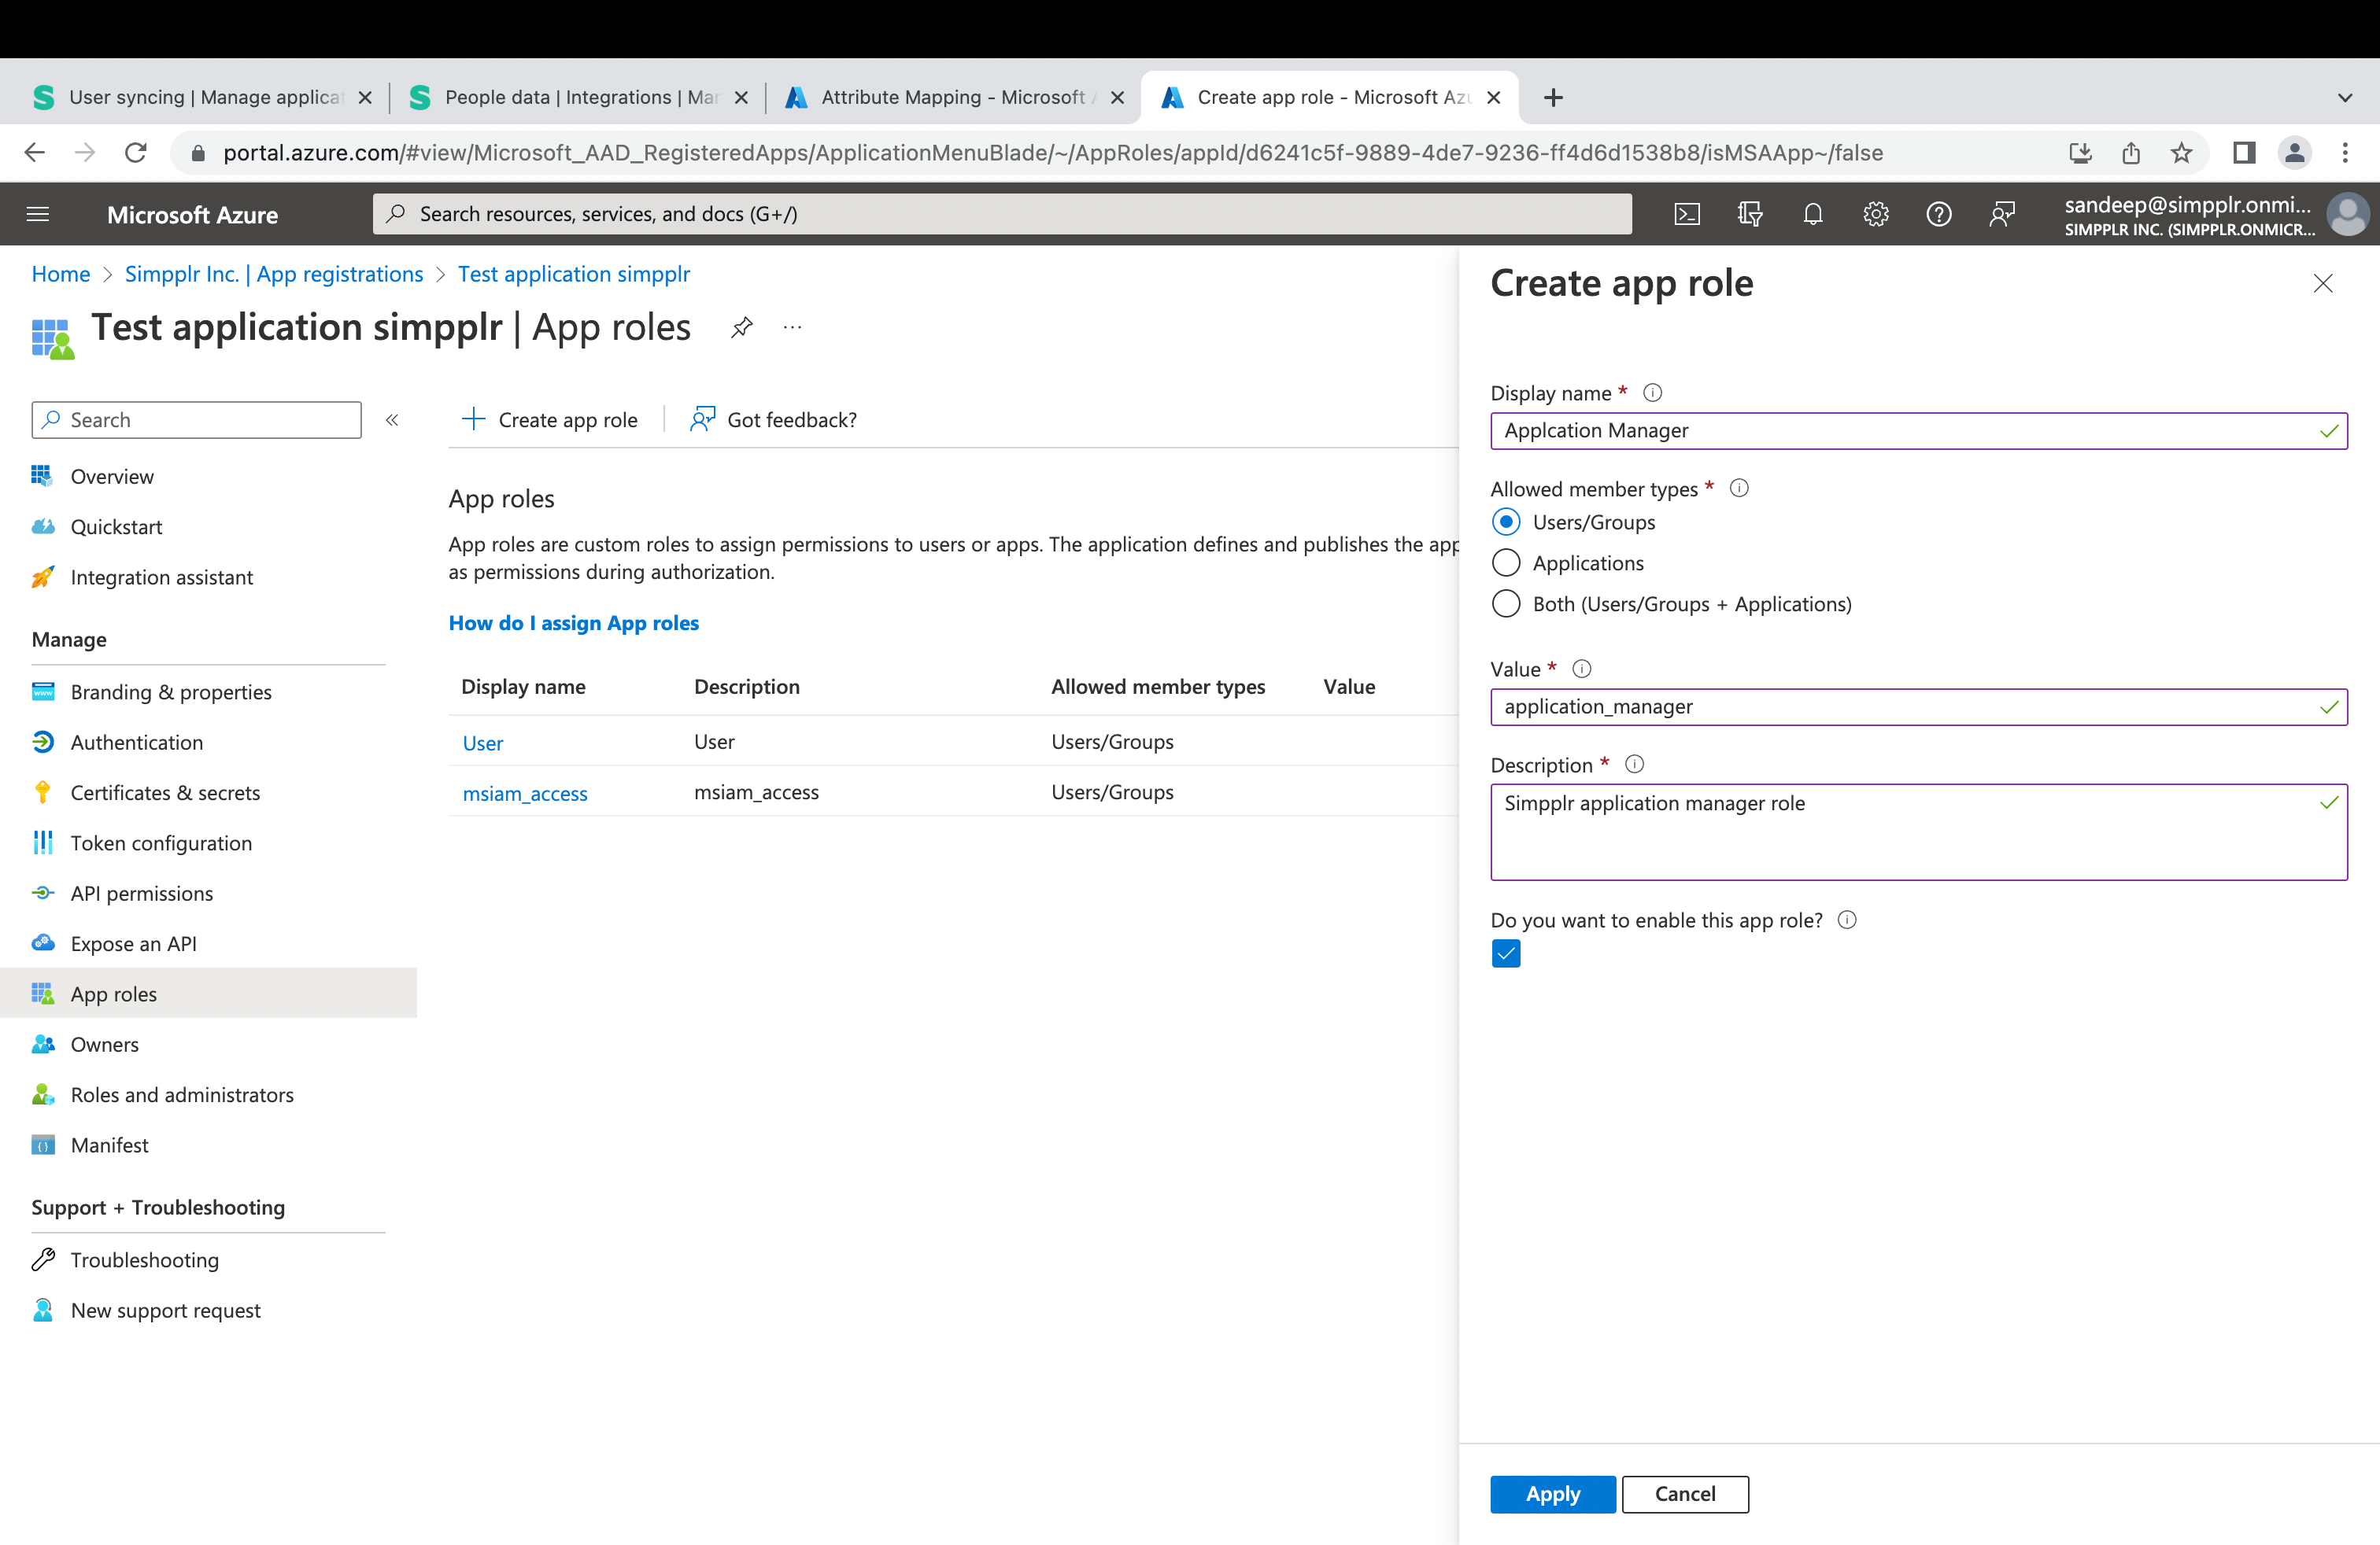Collapse the left sidebar with chevron

pyautogui.click(x=392, y=420)
